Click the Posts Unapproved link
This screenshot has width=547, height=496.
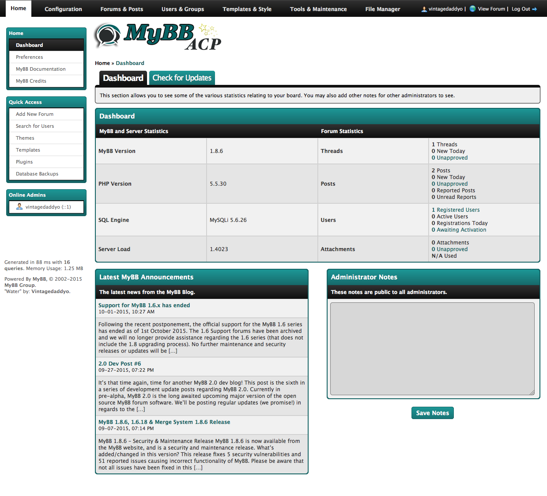(449, 184)
